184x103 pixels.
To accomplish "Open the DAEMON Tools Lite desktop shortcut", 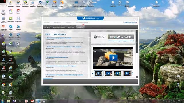I will point(3,78).
